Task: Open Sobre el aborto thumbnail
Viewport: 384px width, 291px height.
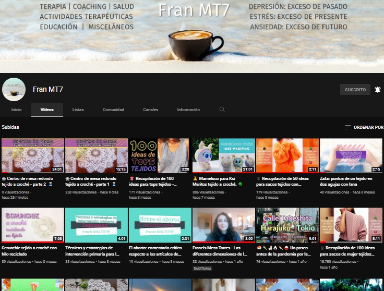Action: (160, 225)
